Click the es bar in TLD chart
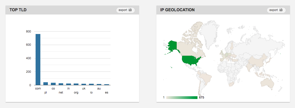Screen dimensions: 295x108 coord(107,84)
